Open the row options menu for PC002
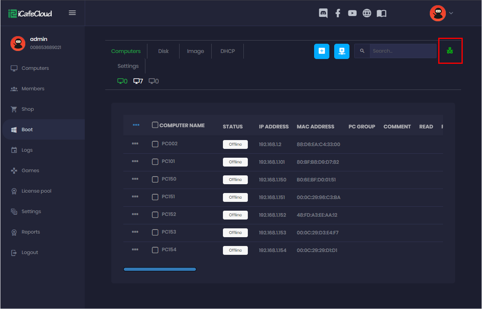The image size is (482, 309). [136, 144]
